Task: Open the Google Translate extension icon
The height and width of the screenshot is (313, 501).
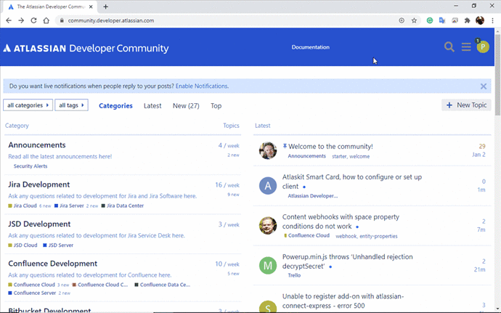Action: click(x=442, y=20)
